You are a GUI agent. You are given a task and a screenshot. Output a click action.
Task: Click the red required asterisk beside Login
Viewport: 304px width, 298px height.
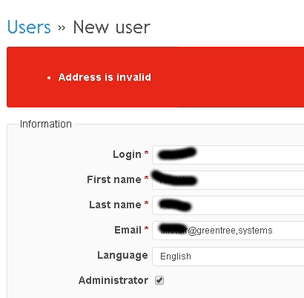point(146,153)
